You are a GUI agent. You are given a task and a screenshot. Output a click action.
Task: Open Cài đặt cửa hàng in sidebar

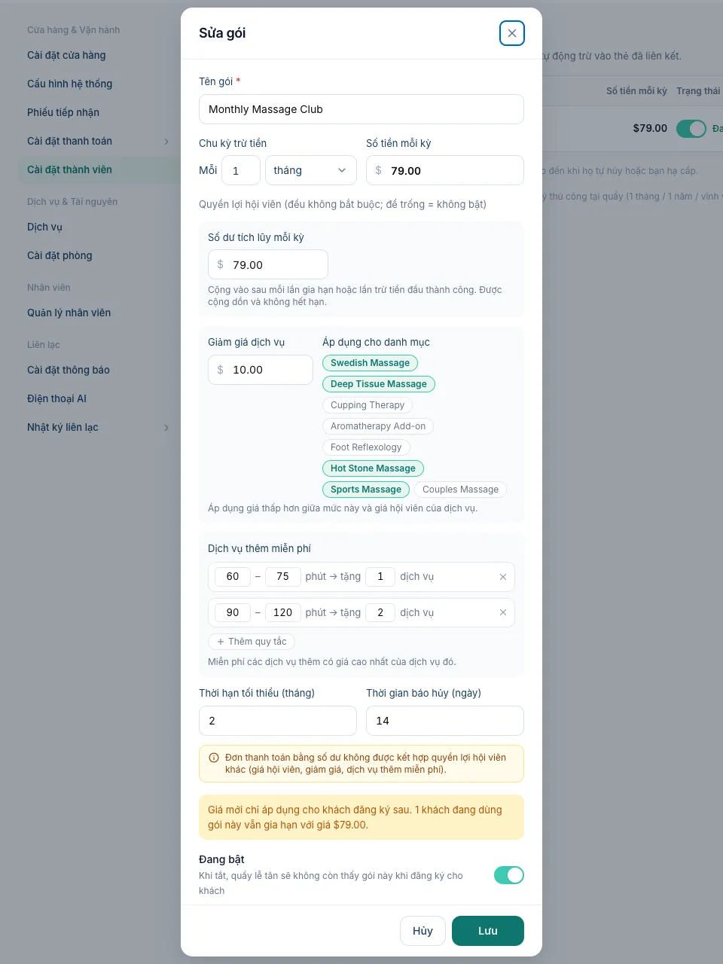(66, 55)
